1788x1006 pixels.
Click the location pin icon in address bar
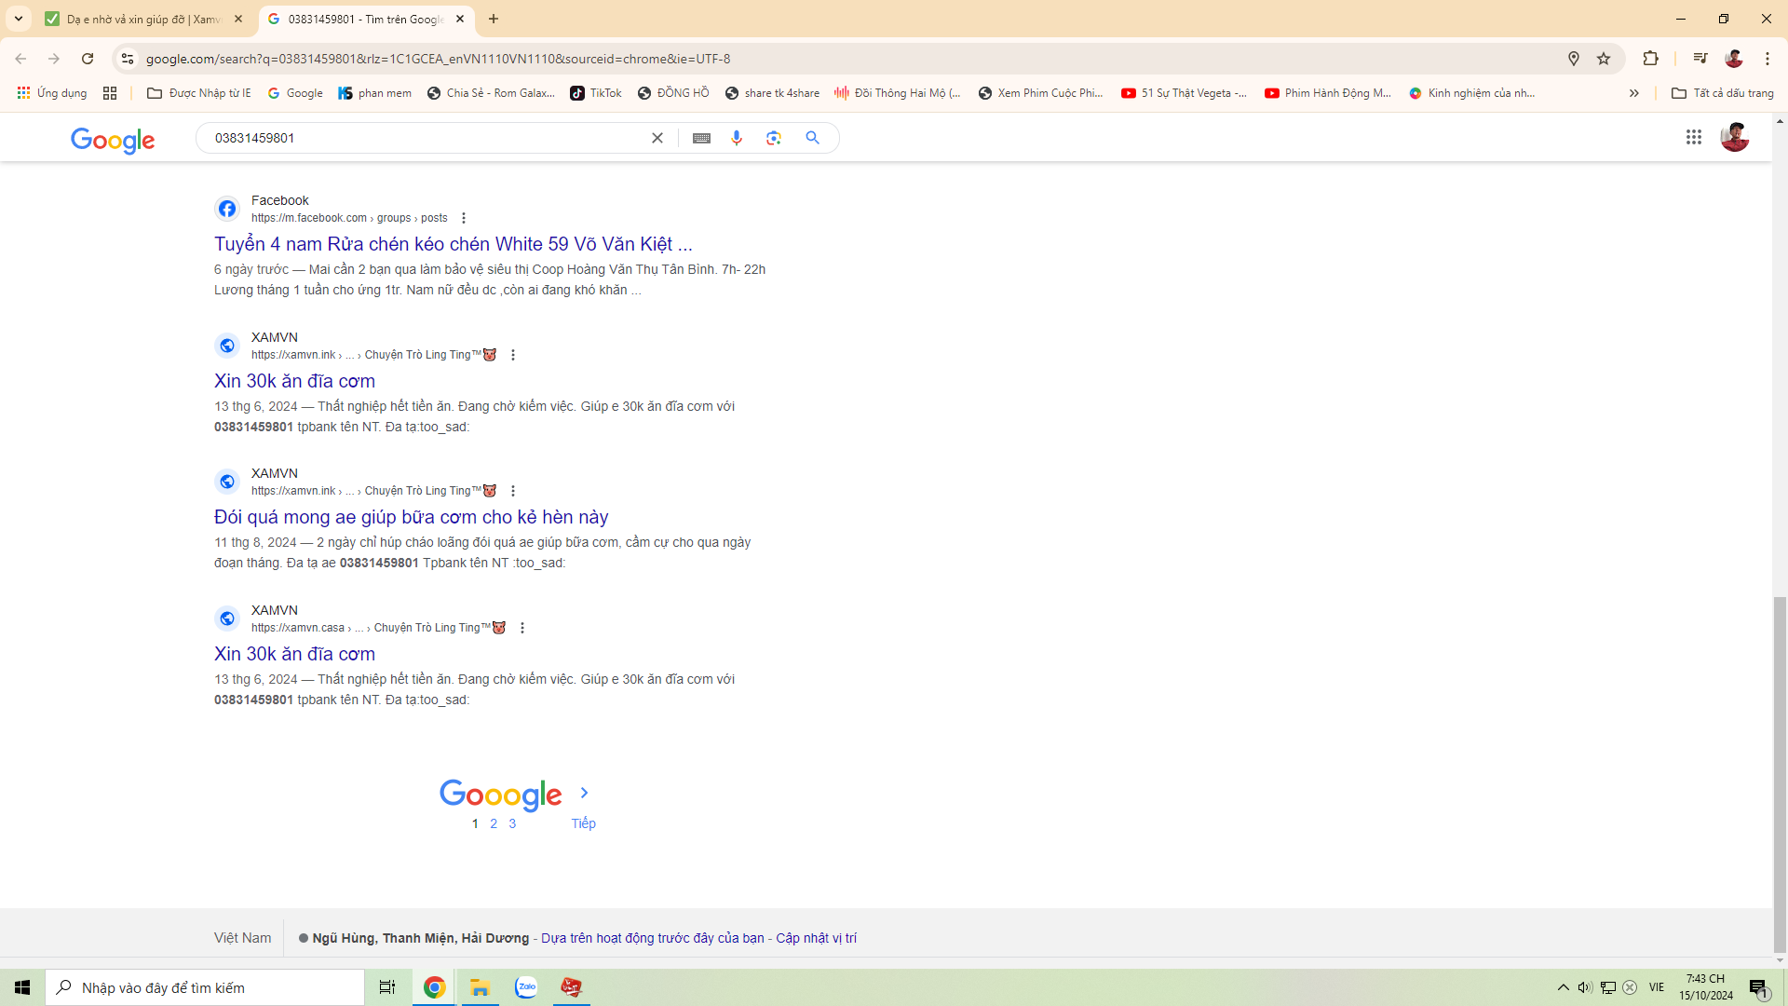[1574, 59]
